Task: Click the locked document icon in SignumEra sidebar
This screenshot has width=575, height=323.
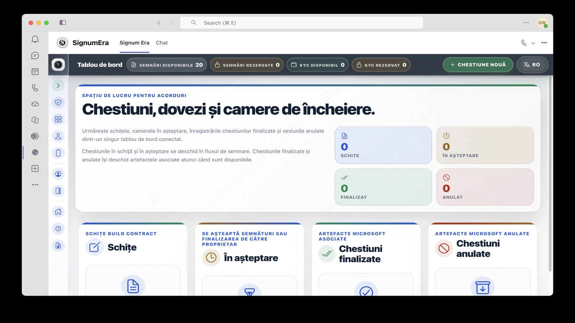Action: (58, 245)
